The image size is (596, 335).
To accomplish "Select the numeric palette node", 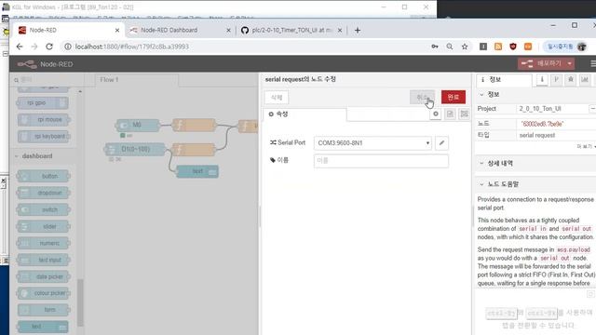I will click(44, 243).
